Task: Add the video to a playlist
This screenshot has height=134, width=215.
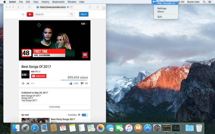Action: point(23,83)
